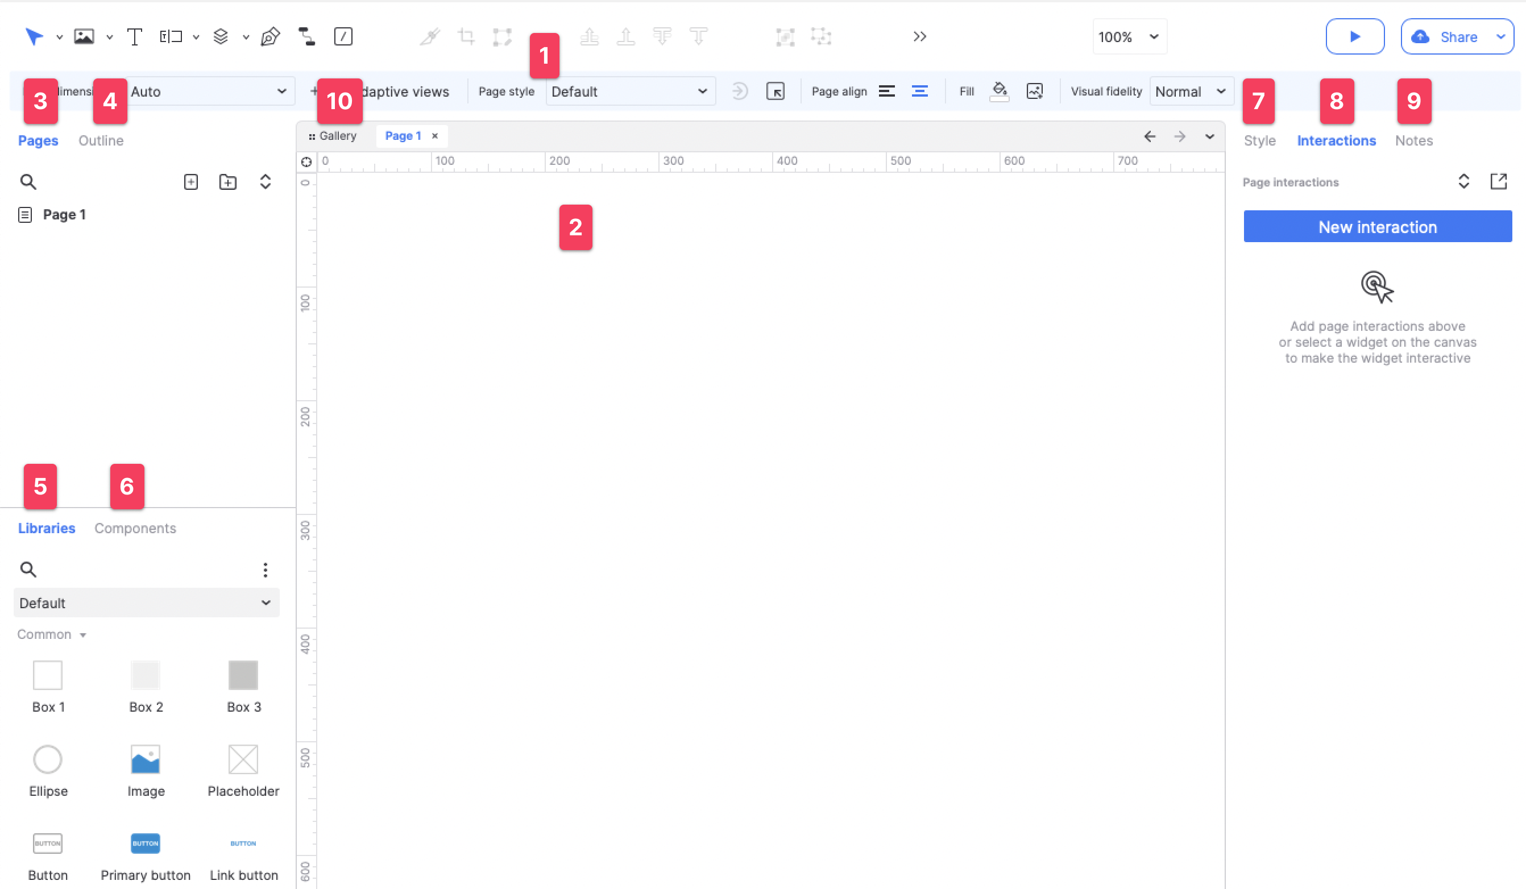Close the Page 1 canvas tab
This screenshot has height=889, width=1526.
pos(435,136)
